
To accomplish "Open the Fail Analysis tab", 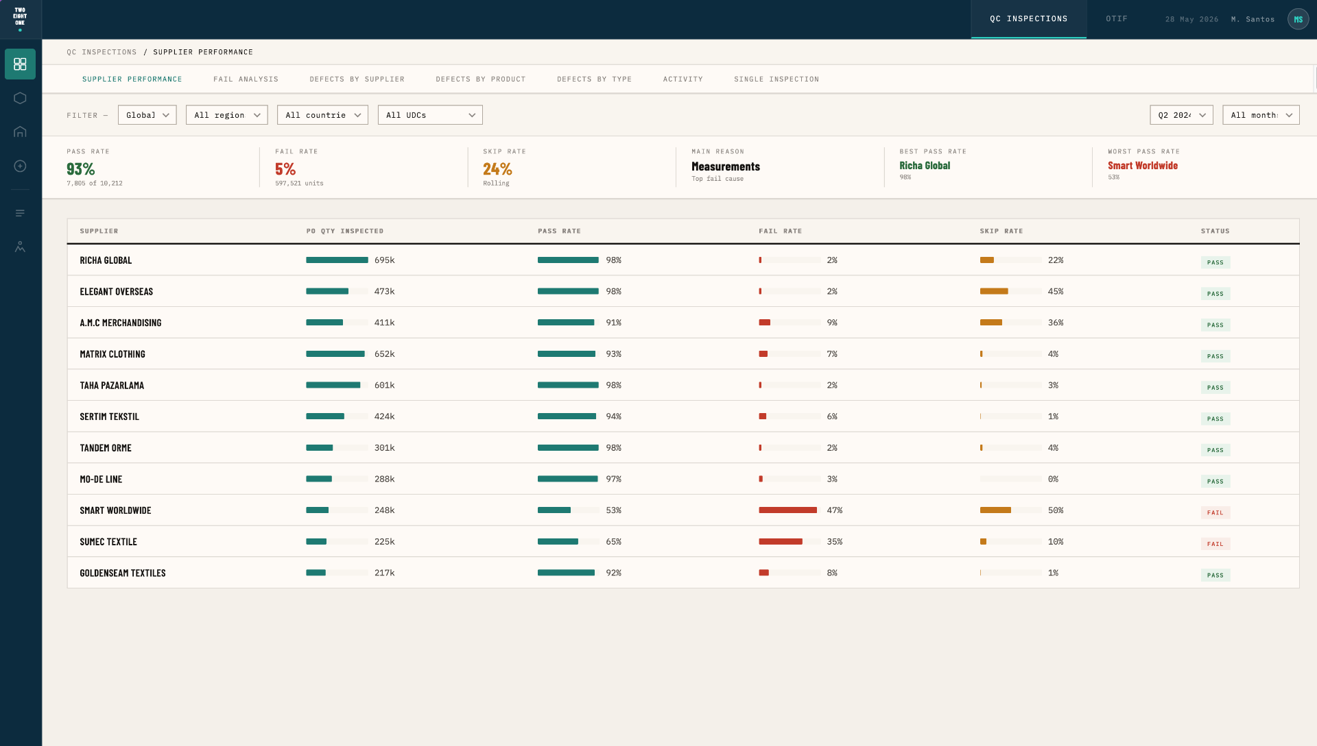I will click(x=246, y=79).
